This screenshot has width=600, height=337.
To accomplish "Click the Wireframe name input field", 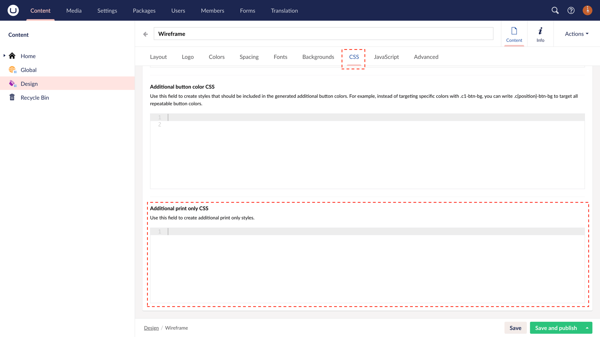I will pyautogui.click(x=323, y=34).
